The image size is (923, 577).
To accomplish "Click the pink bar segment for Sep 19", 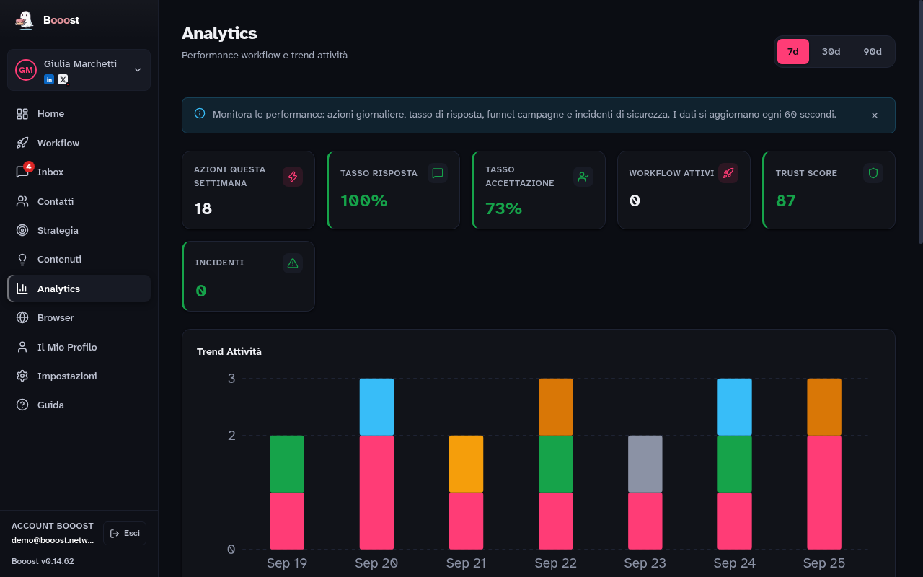I will point(287,521).
